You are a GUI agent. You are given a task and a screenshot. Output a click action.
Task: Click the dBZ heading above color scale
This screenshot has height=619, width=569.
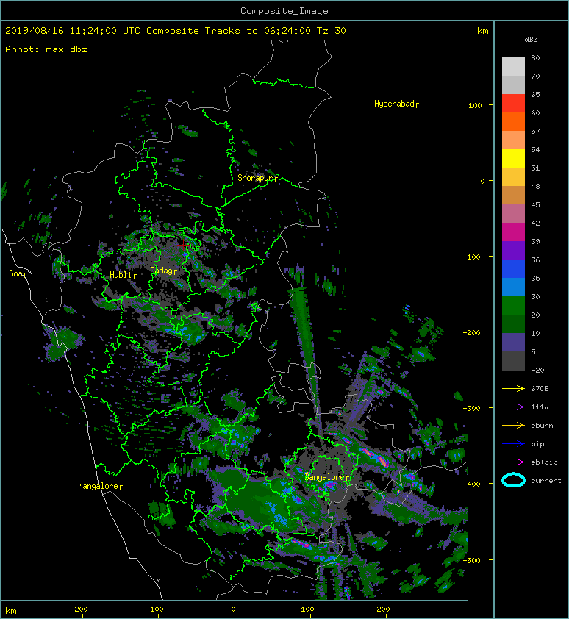click(531, 40)
